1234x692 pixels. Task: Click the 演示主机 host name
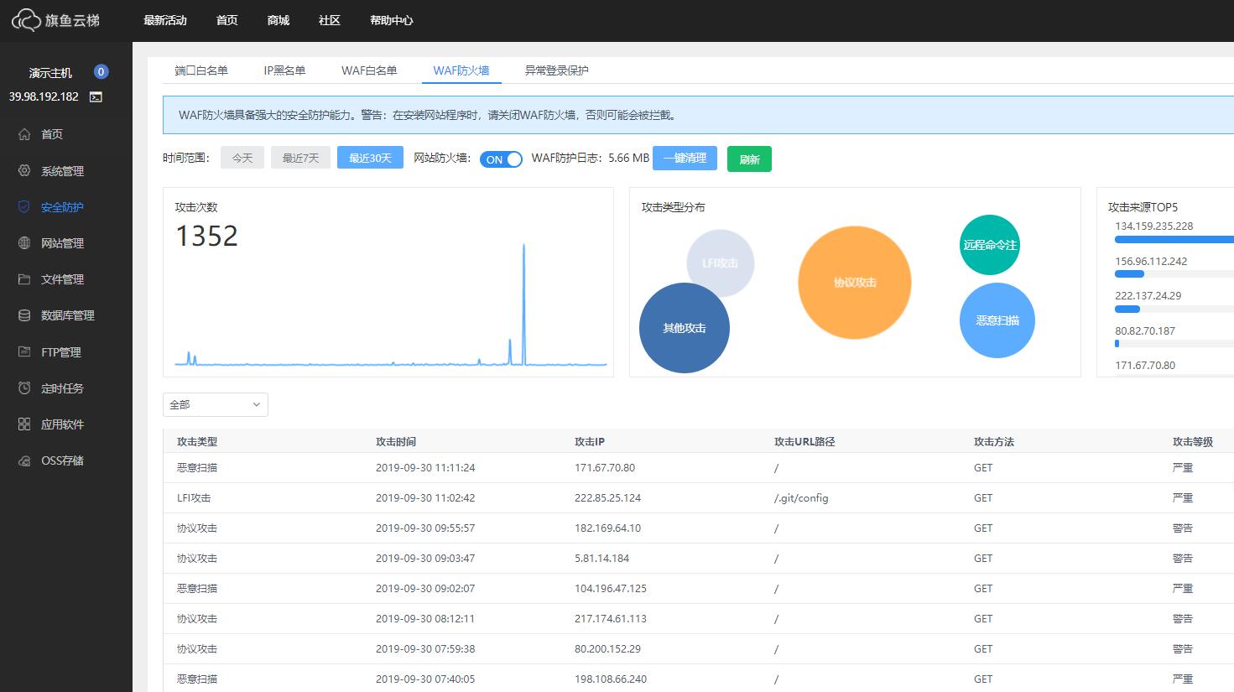50,73
